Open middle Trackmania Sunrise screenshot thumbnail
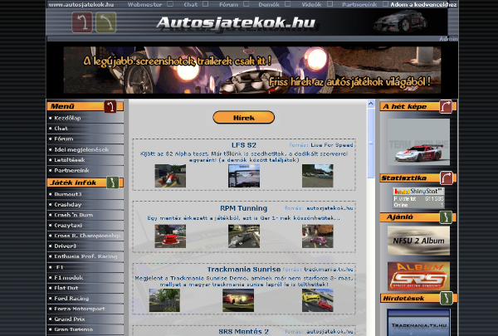Viewport: 498px width, 336px height. point(238,300)
